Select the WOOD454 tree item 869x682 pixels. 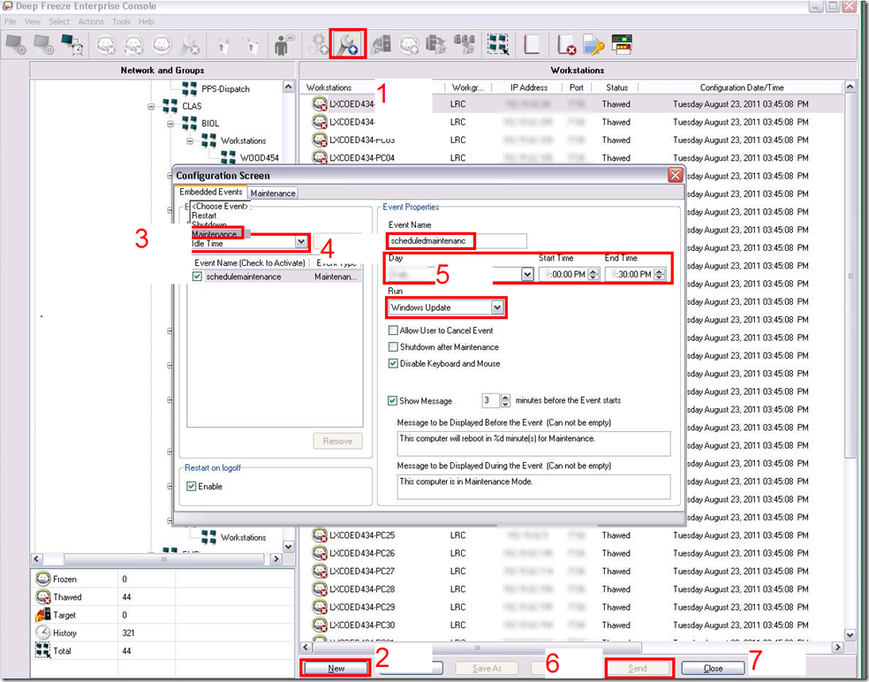point(260,158)
